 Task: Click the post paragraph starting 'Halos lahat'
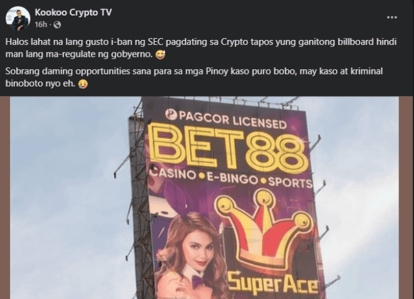coord(200,48)
